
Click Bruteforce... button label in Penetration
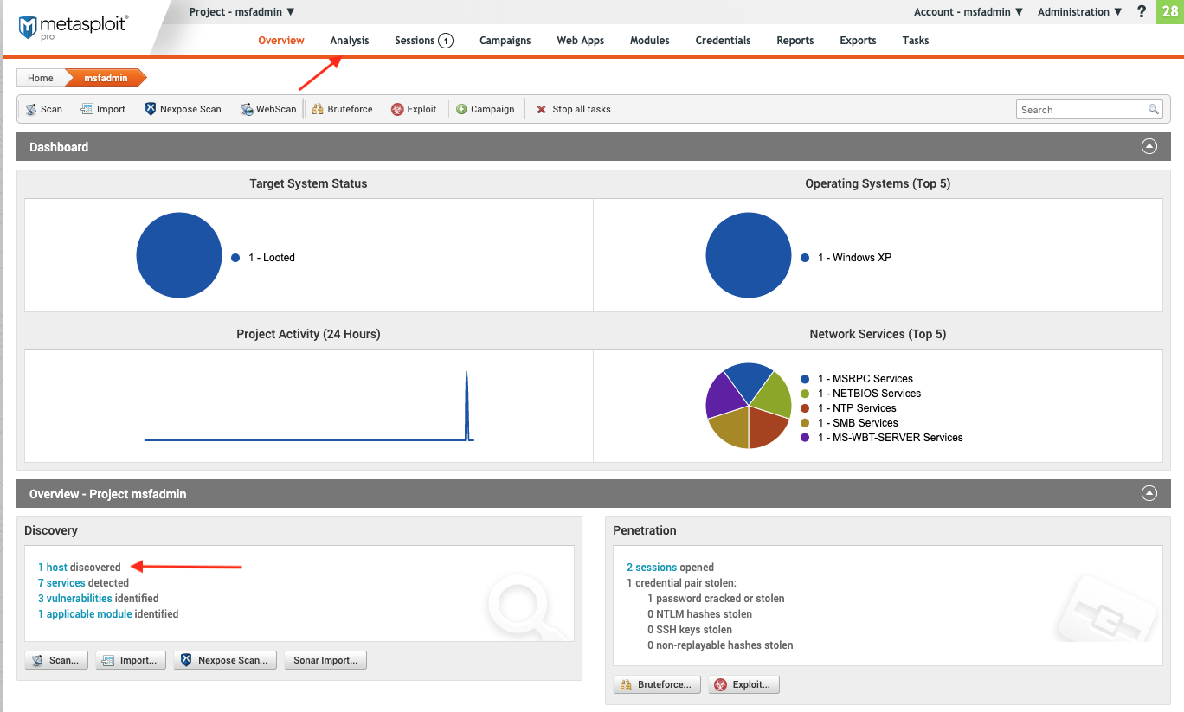pyautogui.click(x=665, y=684)
